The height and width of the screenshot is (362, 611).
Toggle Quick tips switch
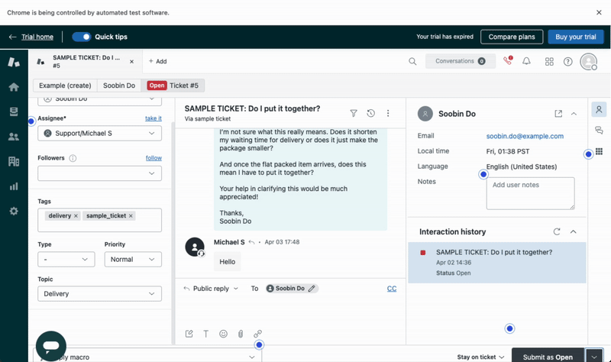coord(82,37)
